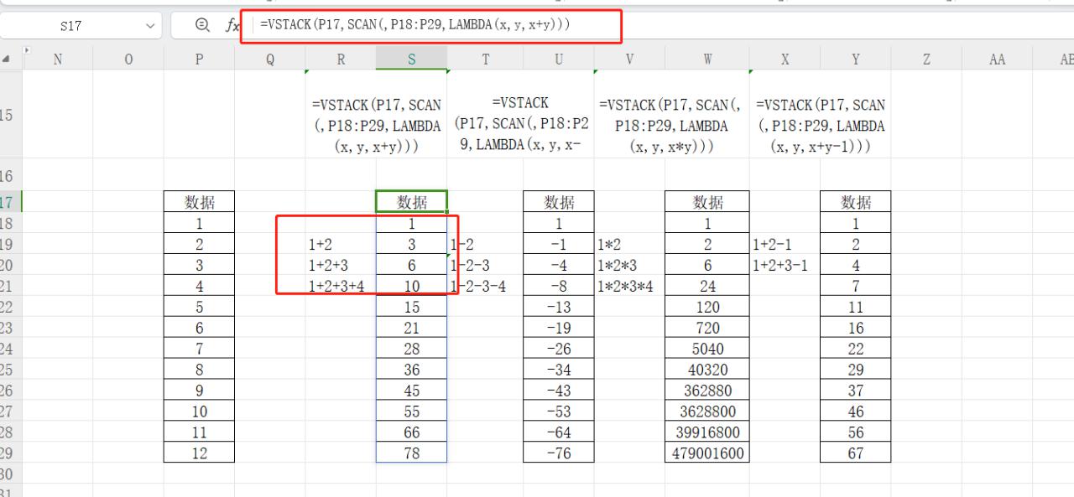Click the cell containing 45
Viewport: 1074px width, 497px height.
[411, 391]
